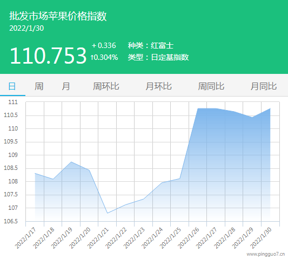Click chart peak at 2022/1/26
Viewport: 288px width, 260px height.
(198, 108)
